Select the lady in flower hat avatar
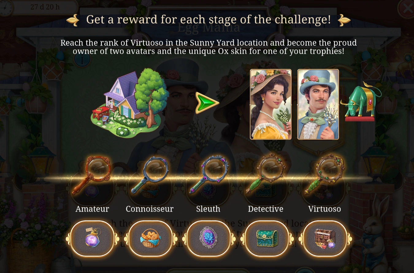The image size is (414, 273). click(271, 104)
